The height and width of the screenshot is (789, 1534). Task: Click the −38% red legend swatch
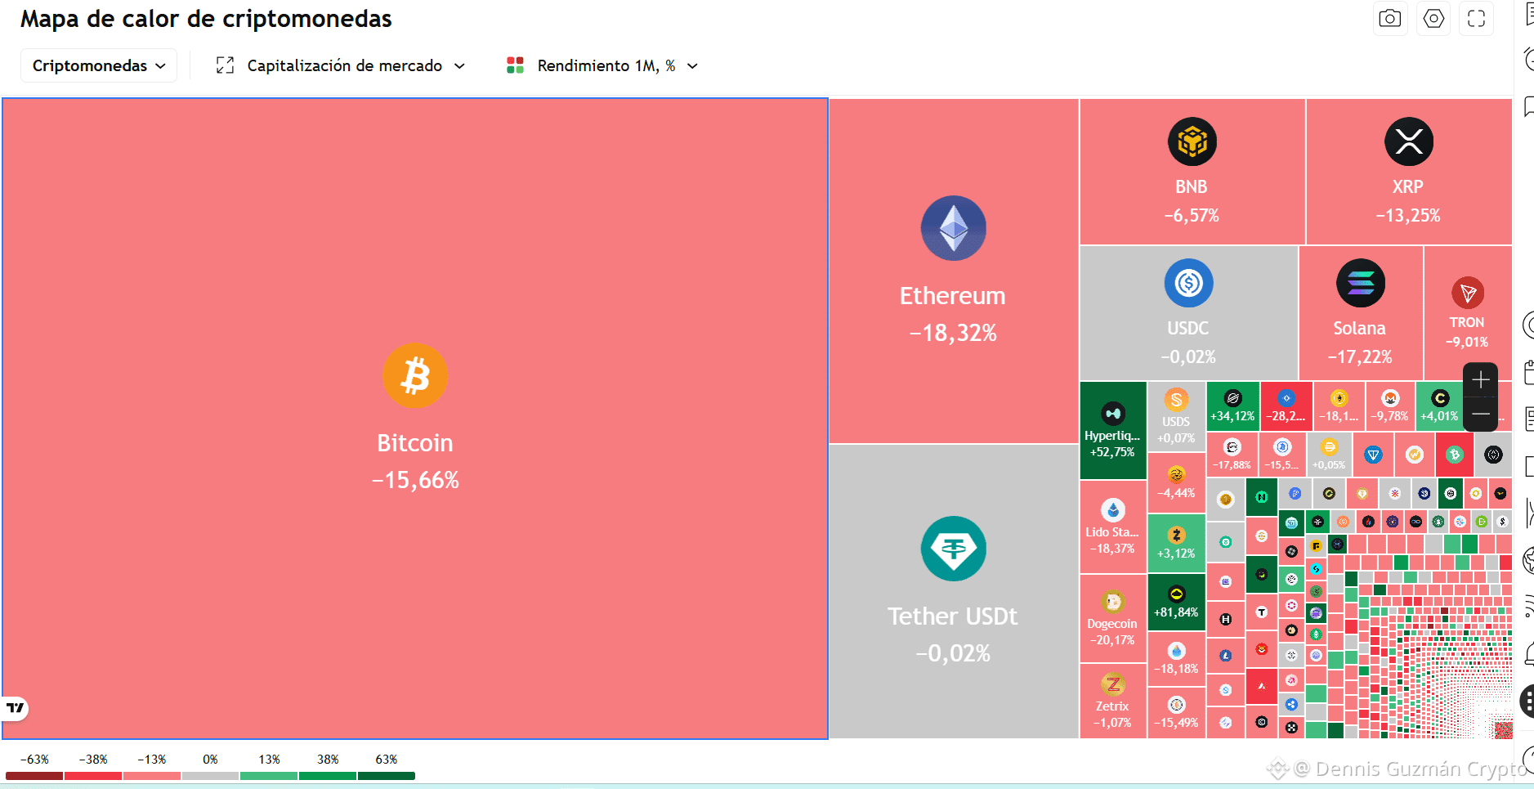tap(93, 776)
